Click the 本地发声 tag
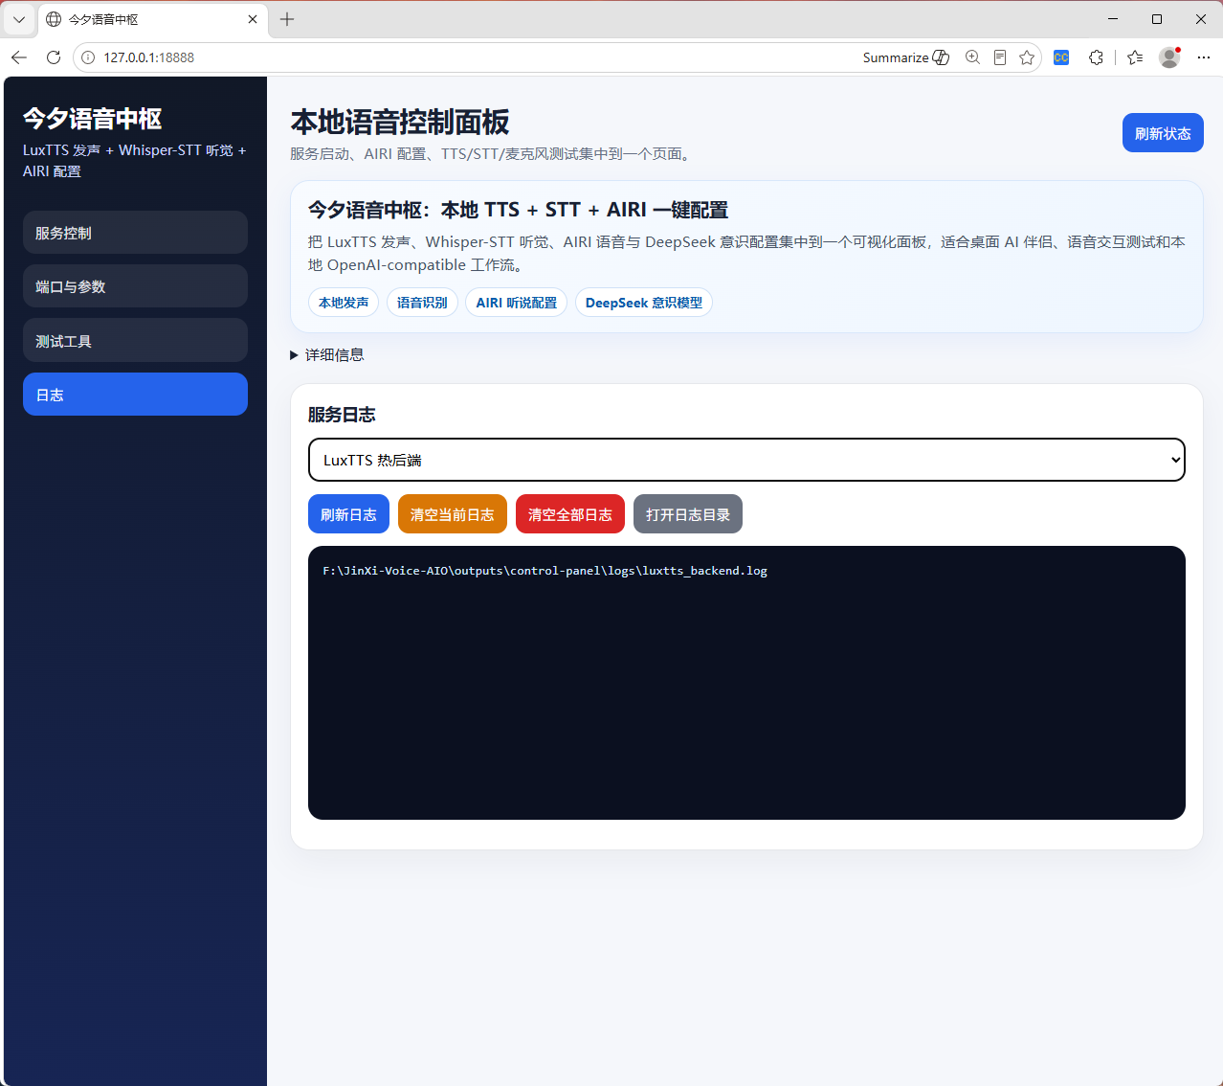 coord(344,303)
